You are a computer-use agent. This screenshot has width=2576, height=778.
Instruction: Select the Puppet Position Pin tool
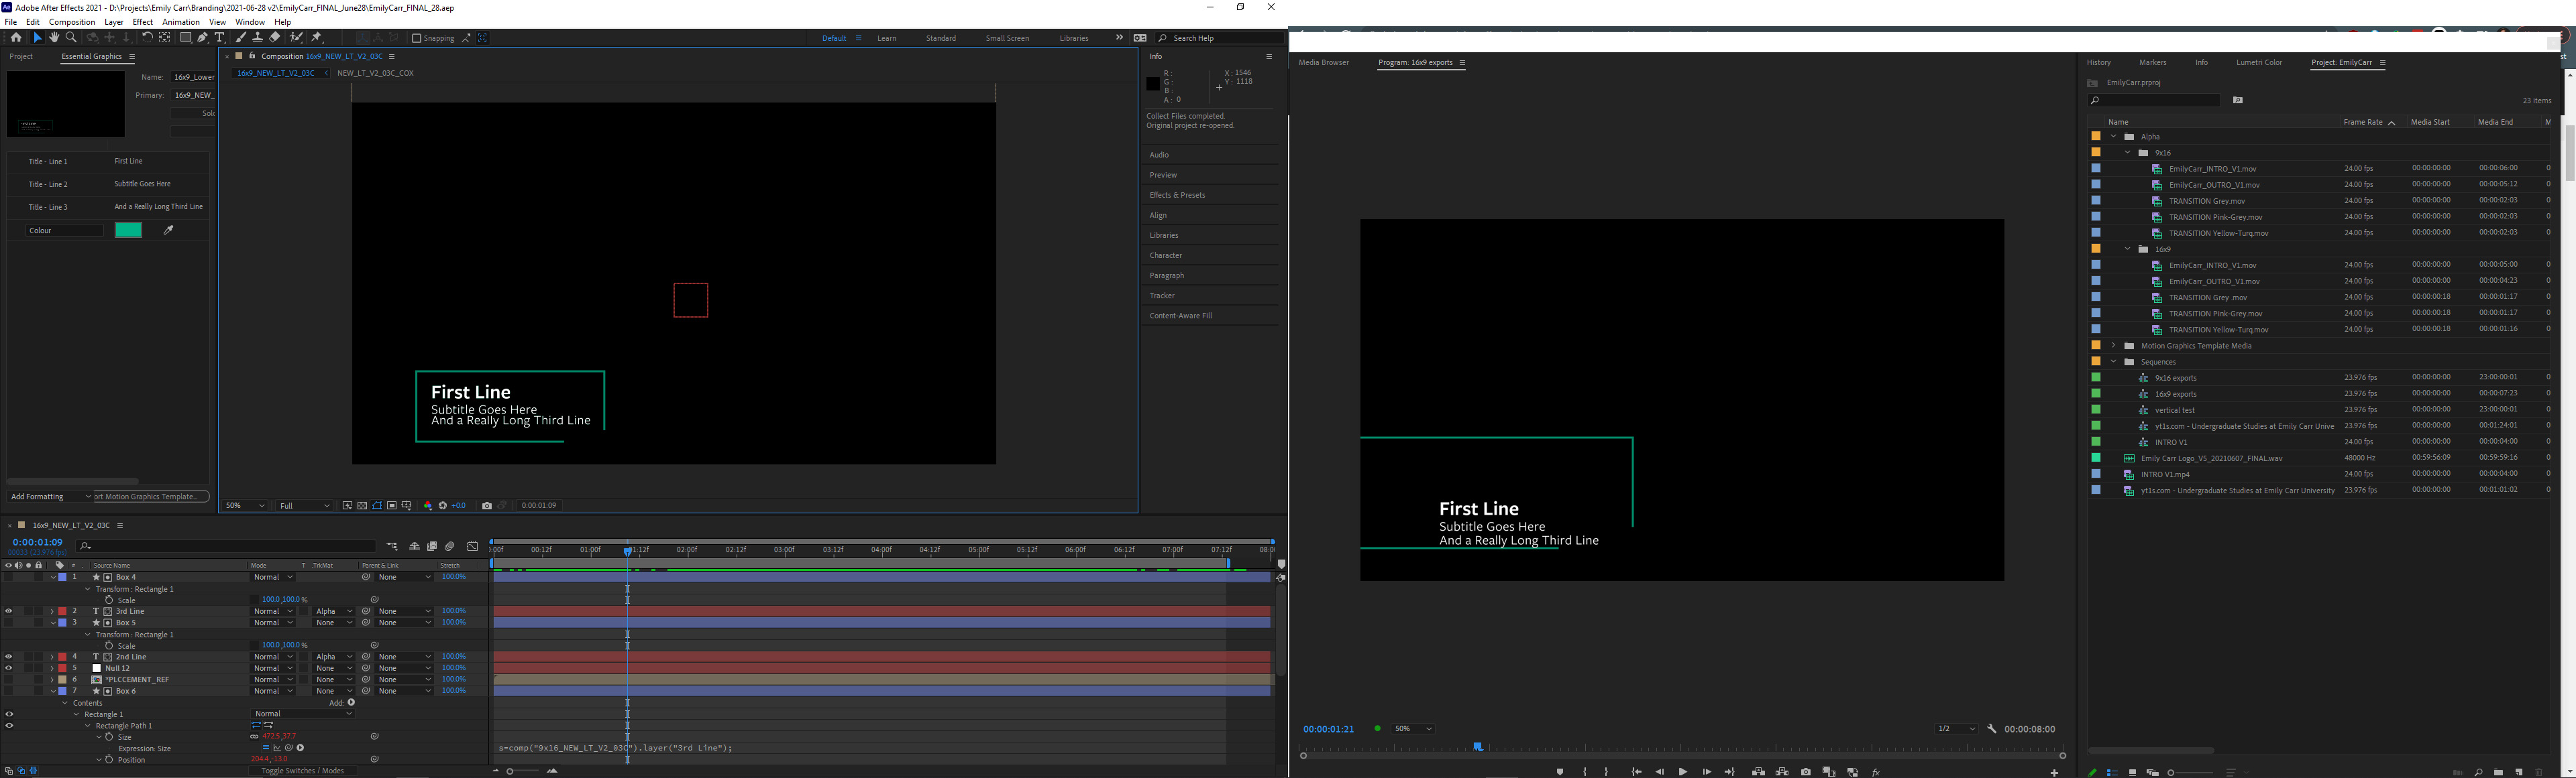(317, 37)
